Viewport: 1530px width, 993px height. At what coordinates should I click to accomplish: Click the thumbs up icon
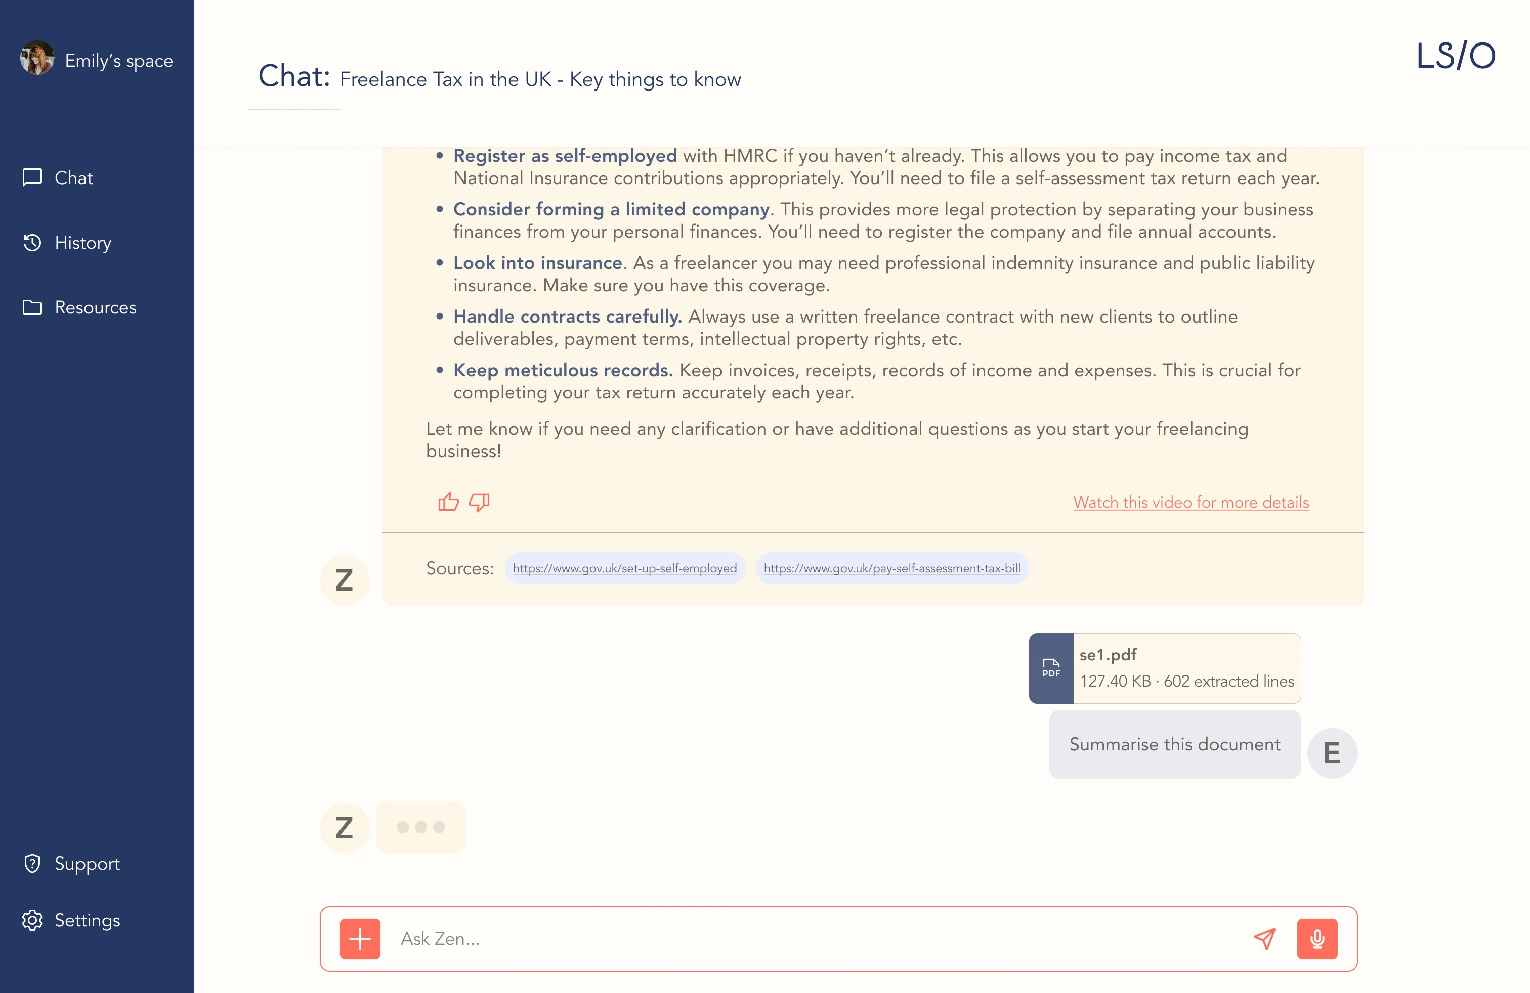click(448, 502)
